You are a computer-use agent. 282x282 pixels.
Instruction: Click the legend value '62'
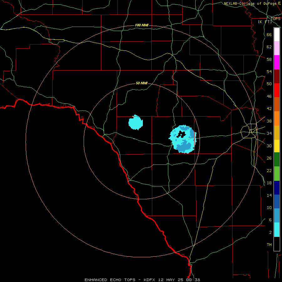click(x=269, y=47)
